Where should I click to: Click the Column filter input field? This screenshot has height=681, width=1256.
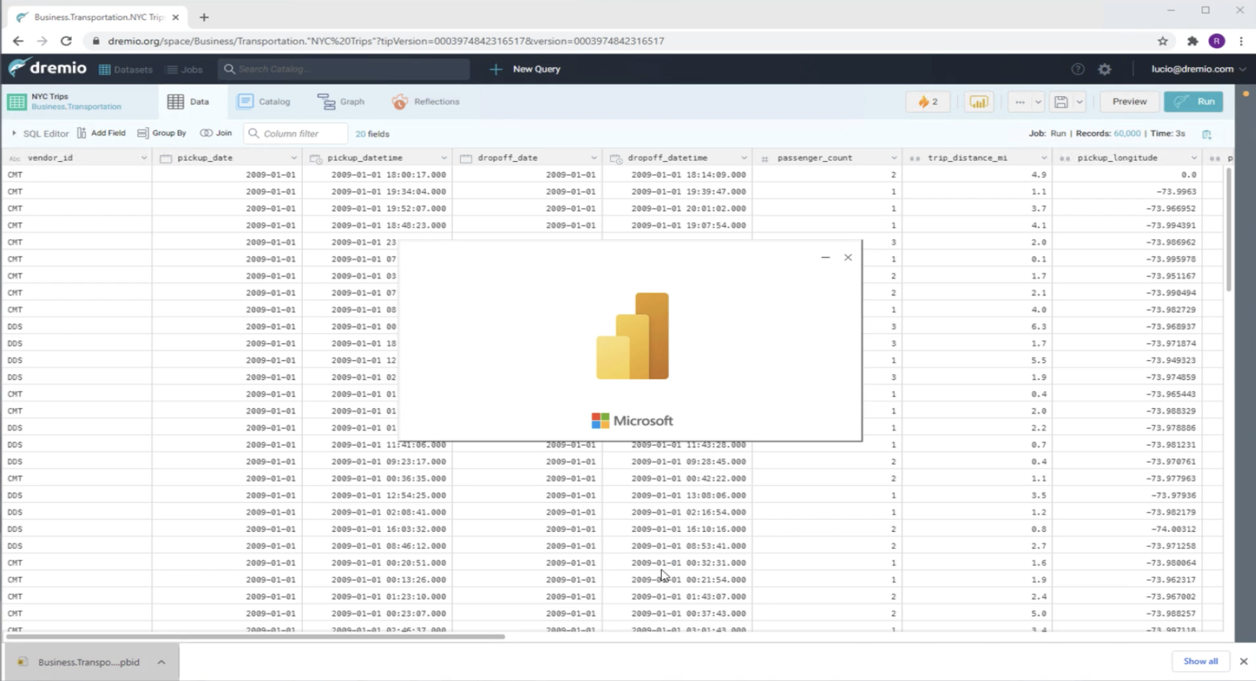294,133
